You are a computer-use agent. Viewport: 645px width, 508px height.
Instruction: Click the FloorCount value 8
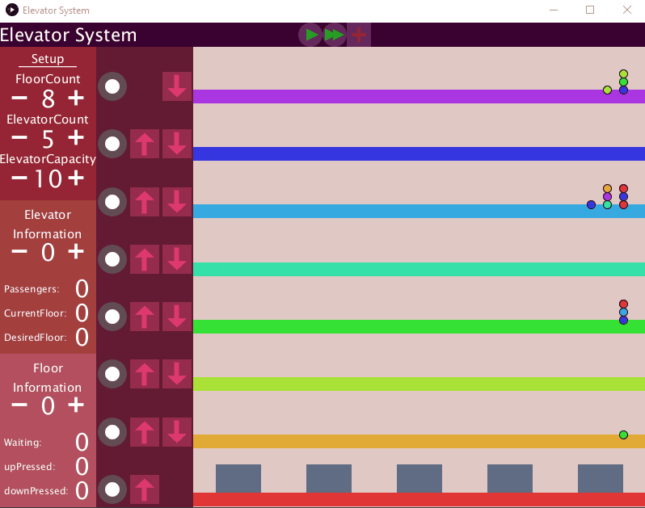point(48,99)
